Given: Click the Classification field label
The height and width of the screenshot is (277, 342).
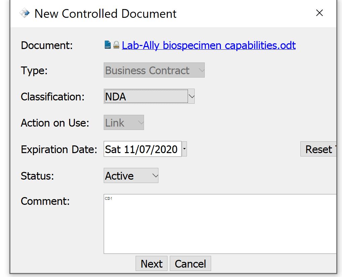Looking at the screenshot, I should pos(53,97).
